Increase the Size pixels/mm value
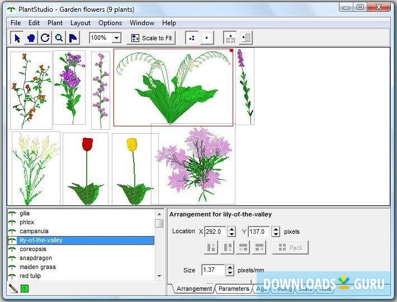This screenshot has height=302, width=397. [x=230, y=267]
